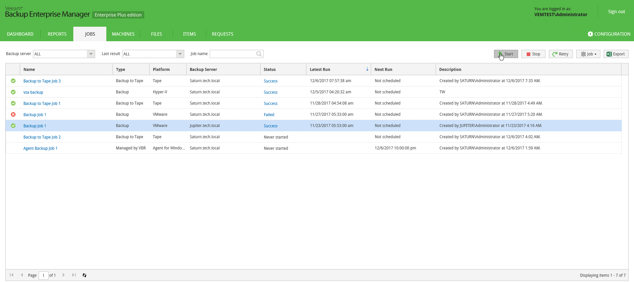This screenshot has width=634, height=282.
Task: Click the refresh icon in pager
Action: point(85,275)
